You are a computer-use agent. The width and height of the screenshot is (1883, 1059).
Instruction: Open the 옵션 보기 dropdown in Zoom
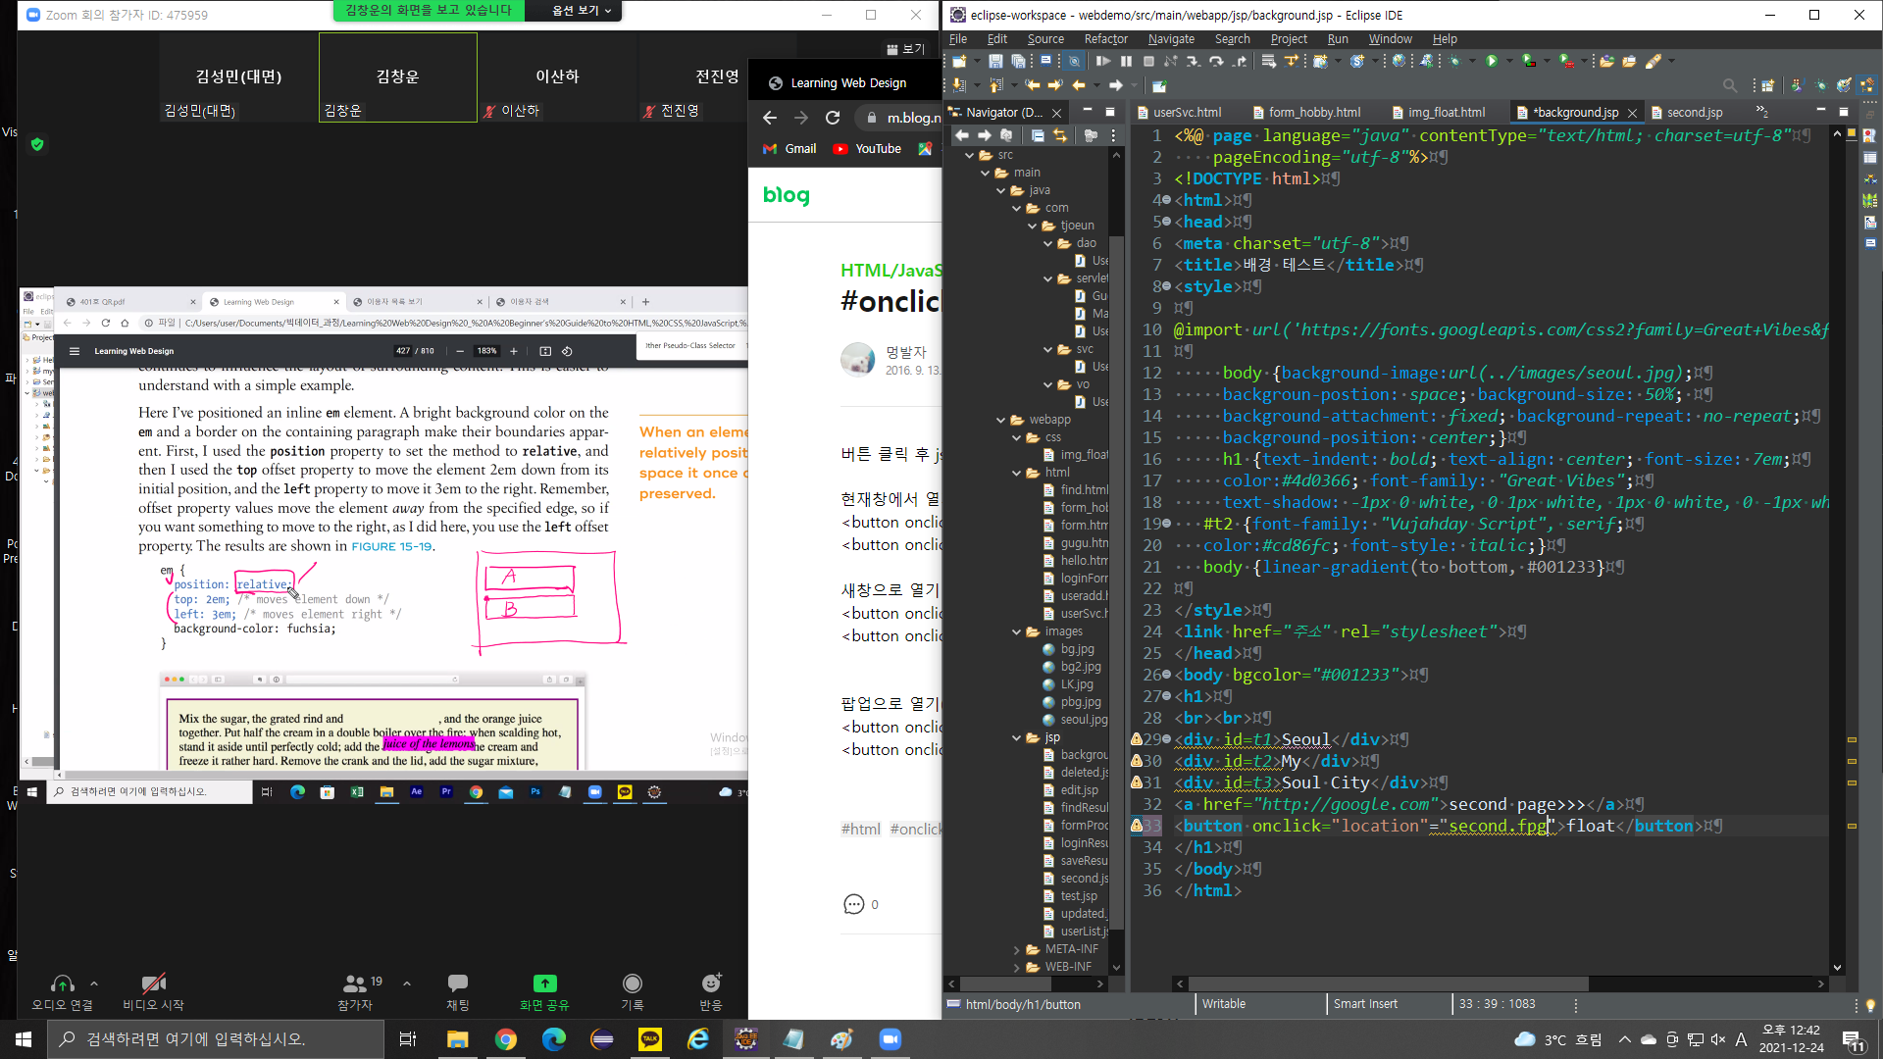[x=581, y=11]
